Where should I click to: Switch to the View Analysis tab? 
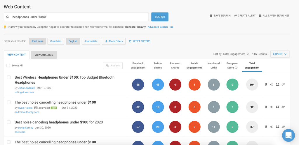click(44, 55)
